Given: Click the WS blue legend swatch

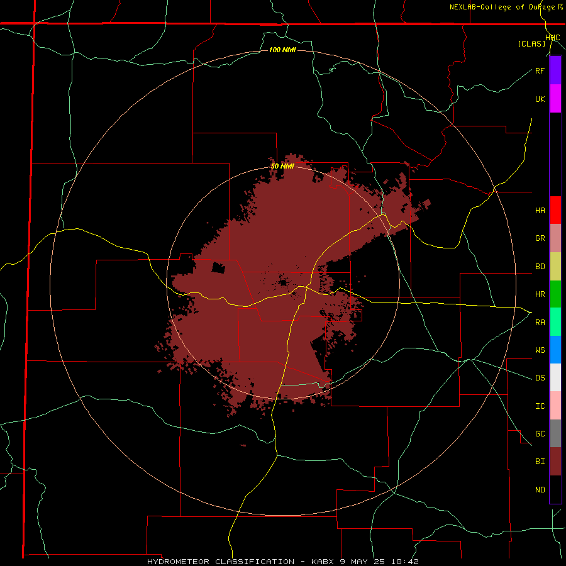Looking at the screenshot, I should pyautogui.click(x=555, y=350).
